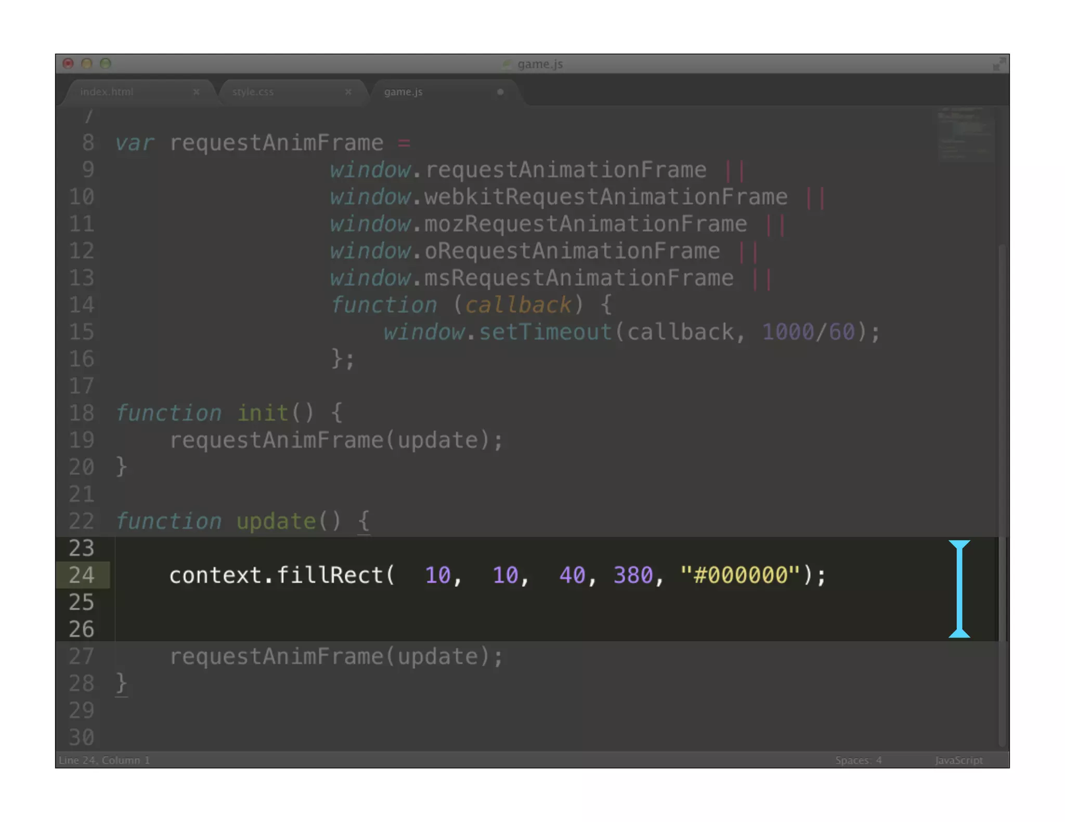Enter fullscreen via the top-right arrows icon
1065x822 pixels.
coord(998,64)
